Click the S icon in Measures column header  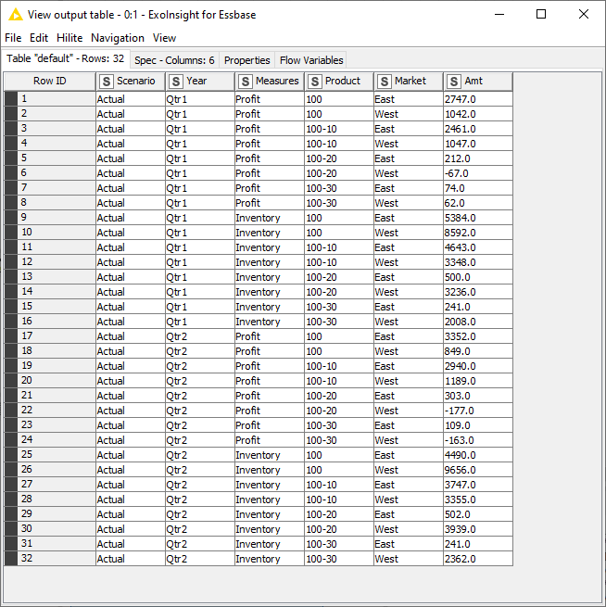(x=245, y=82)
